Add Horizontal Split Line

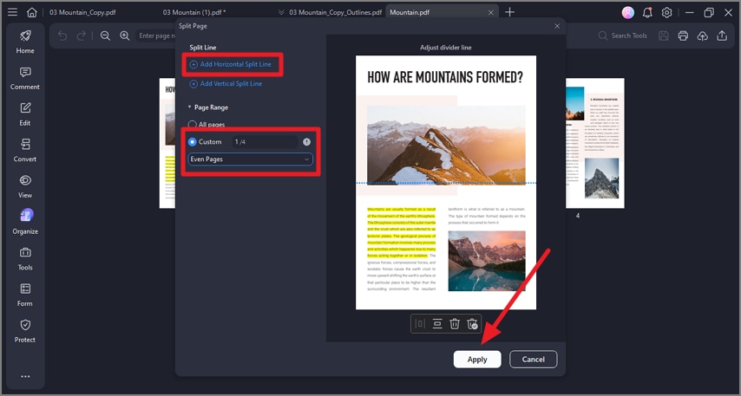pos(231,64)
